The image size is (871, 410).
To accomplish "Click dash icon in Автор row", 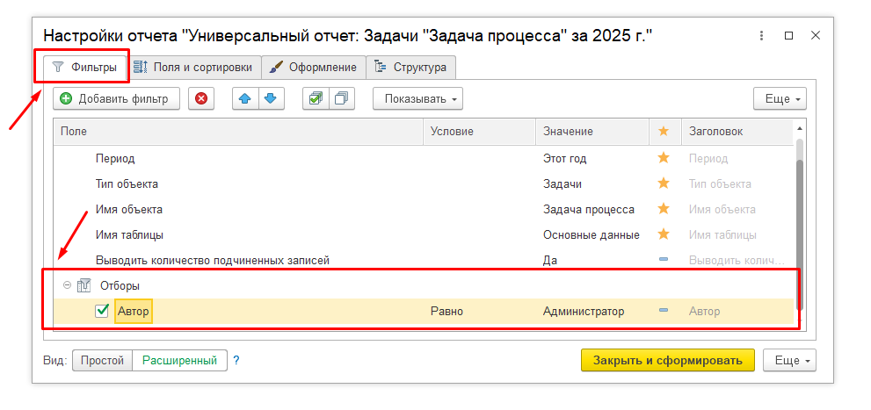I will (x=664, y=311).
